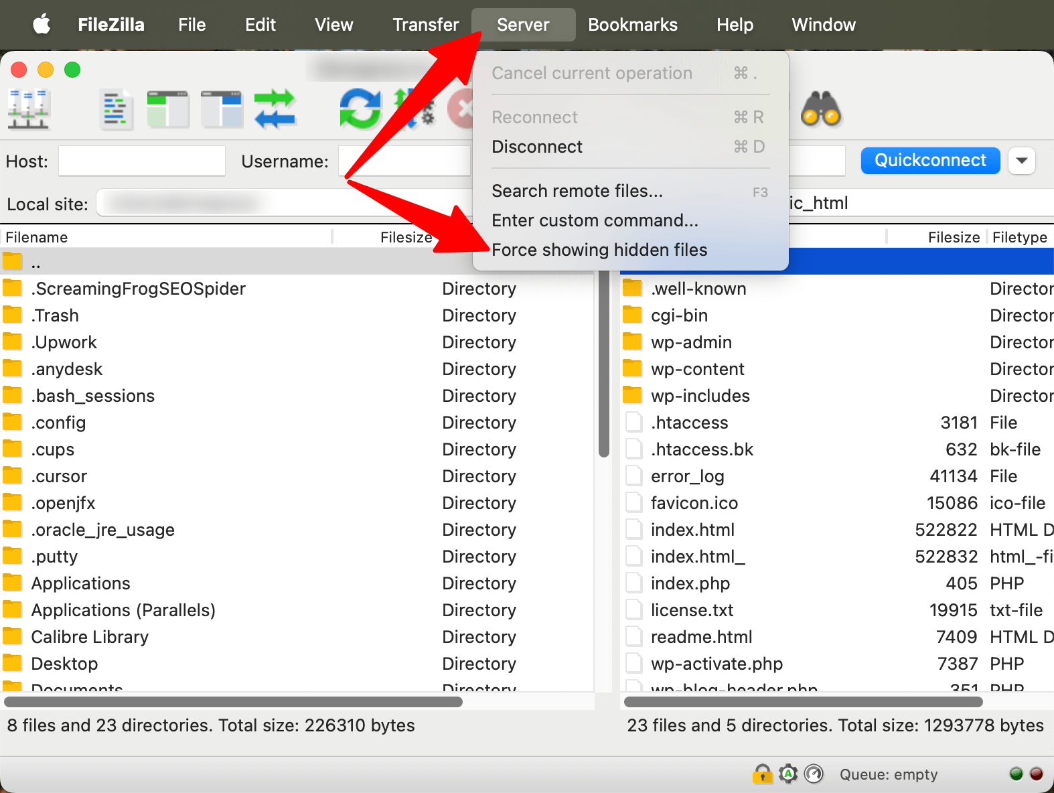Click local pane vertical scrollbar thumb

(604, 364)
